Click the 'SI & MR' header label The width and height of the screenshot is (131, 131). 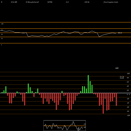[x=14, y=2]
